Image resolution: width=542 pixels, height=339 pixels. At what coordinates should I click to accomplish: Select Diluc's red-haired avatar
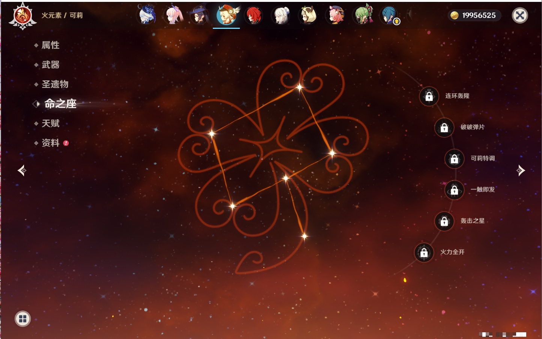click(253, 15)
